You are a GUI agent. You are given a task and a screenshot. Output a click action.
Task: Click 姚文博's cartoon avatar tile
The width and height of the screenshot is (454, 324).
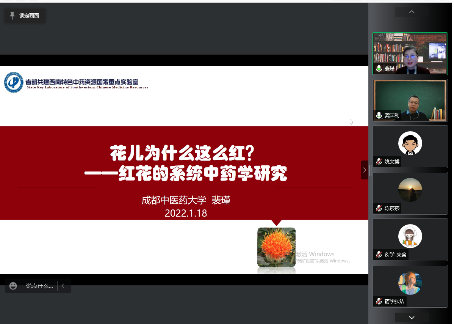click(x=410, y=143)
